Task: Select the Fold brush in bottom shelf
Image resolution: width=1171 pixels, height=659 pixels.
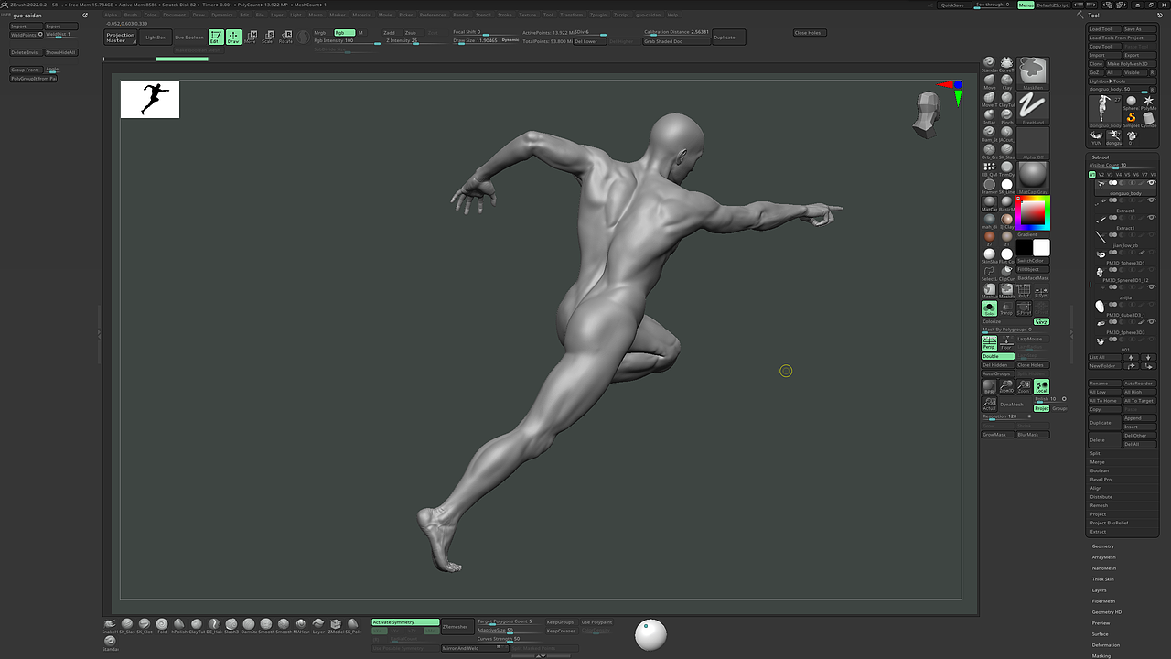Action: (x=162, y=625)
